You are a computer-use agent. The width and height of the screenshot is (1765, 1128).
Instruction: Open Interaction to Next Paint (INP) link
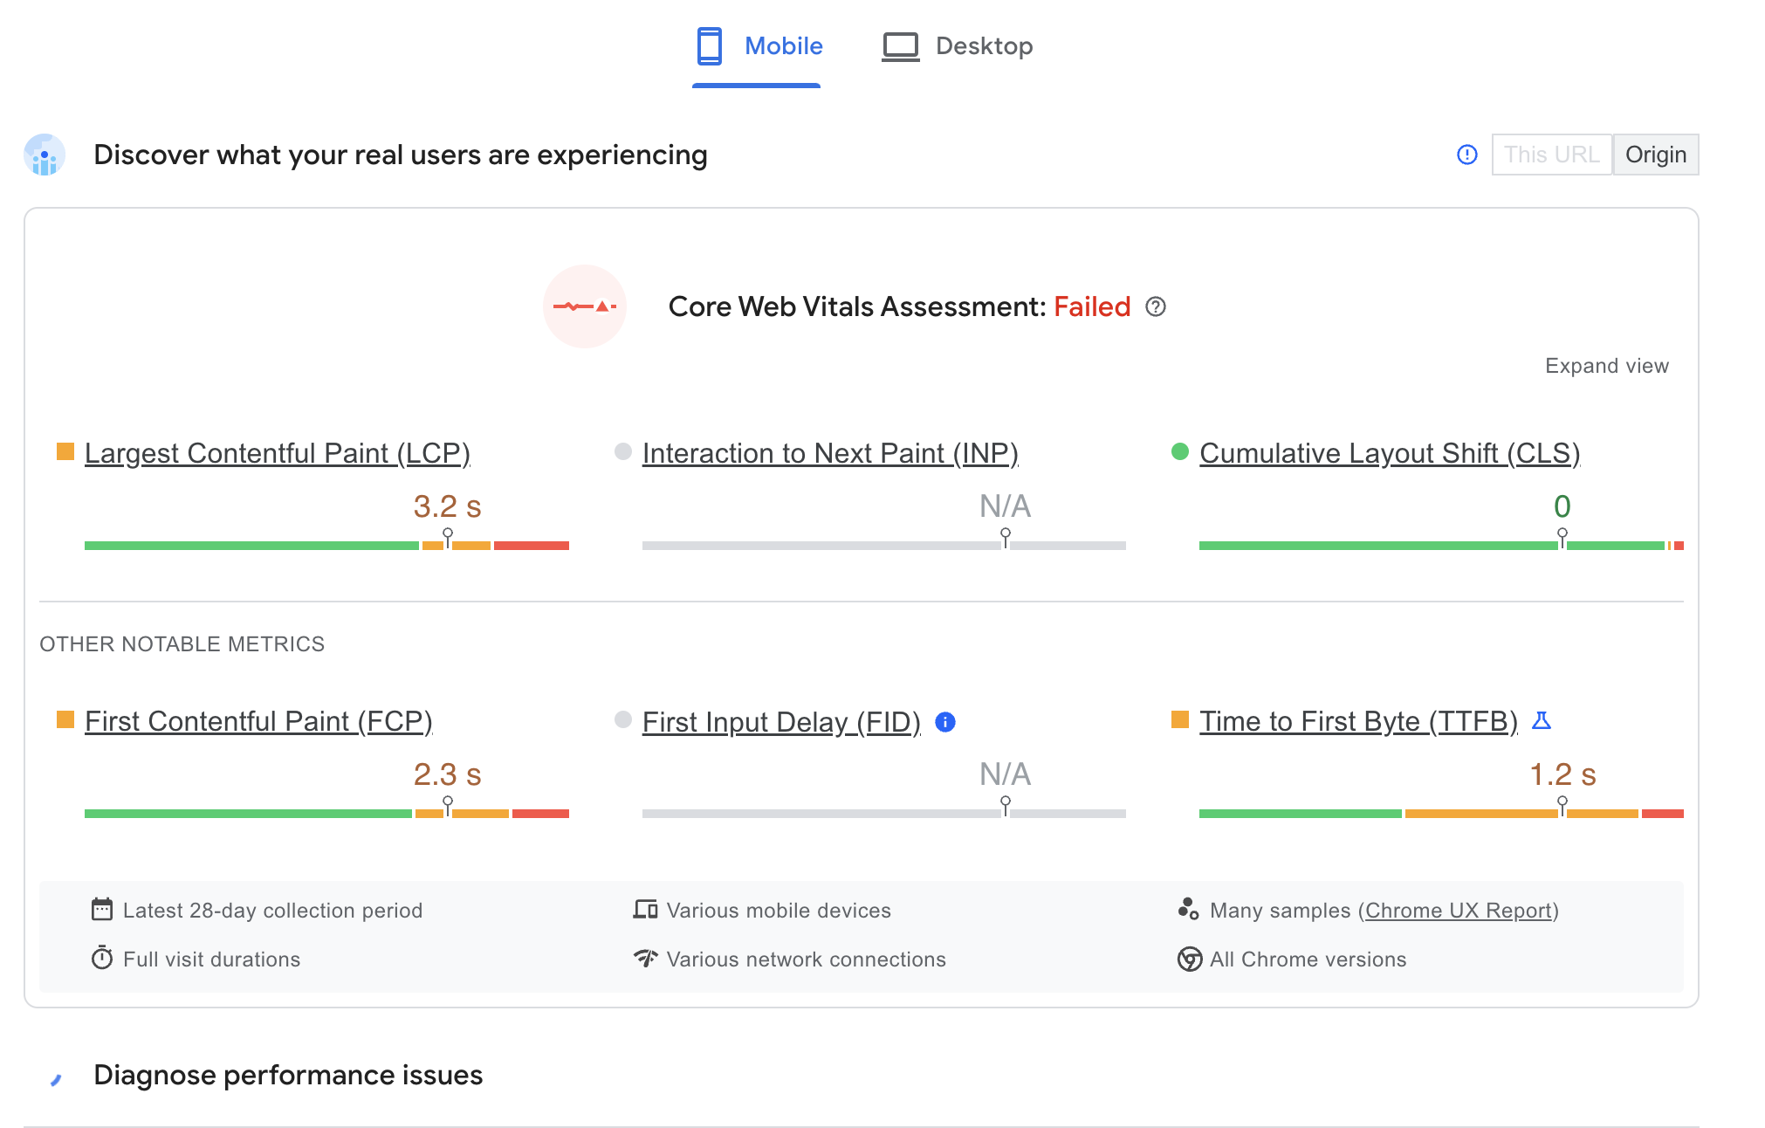[x=830, y=453]
